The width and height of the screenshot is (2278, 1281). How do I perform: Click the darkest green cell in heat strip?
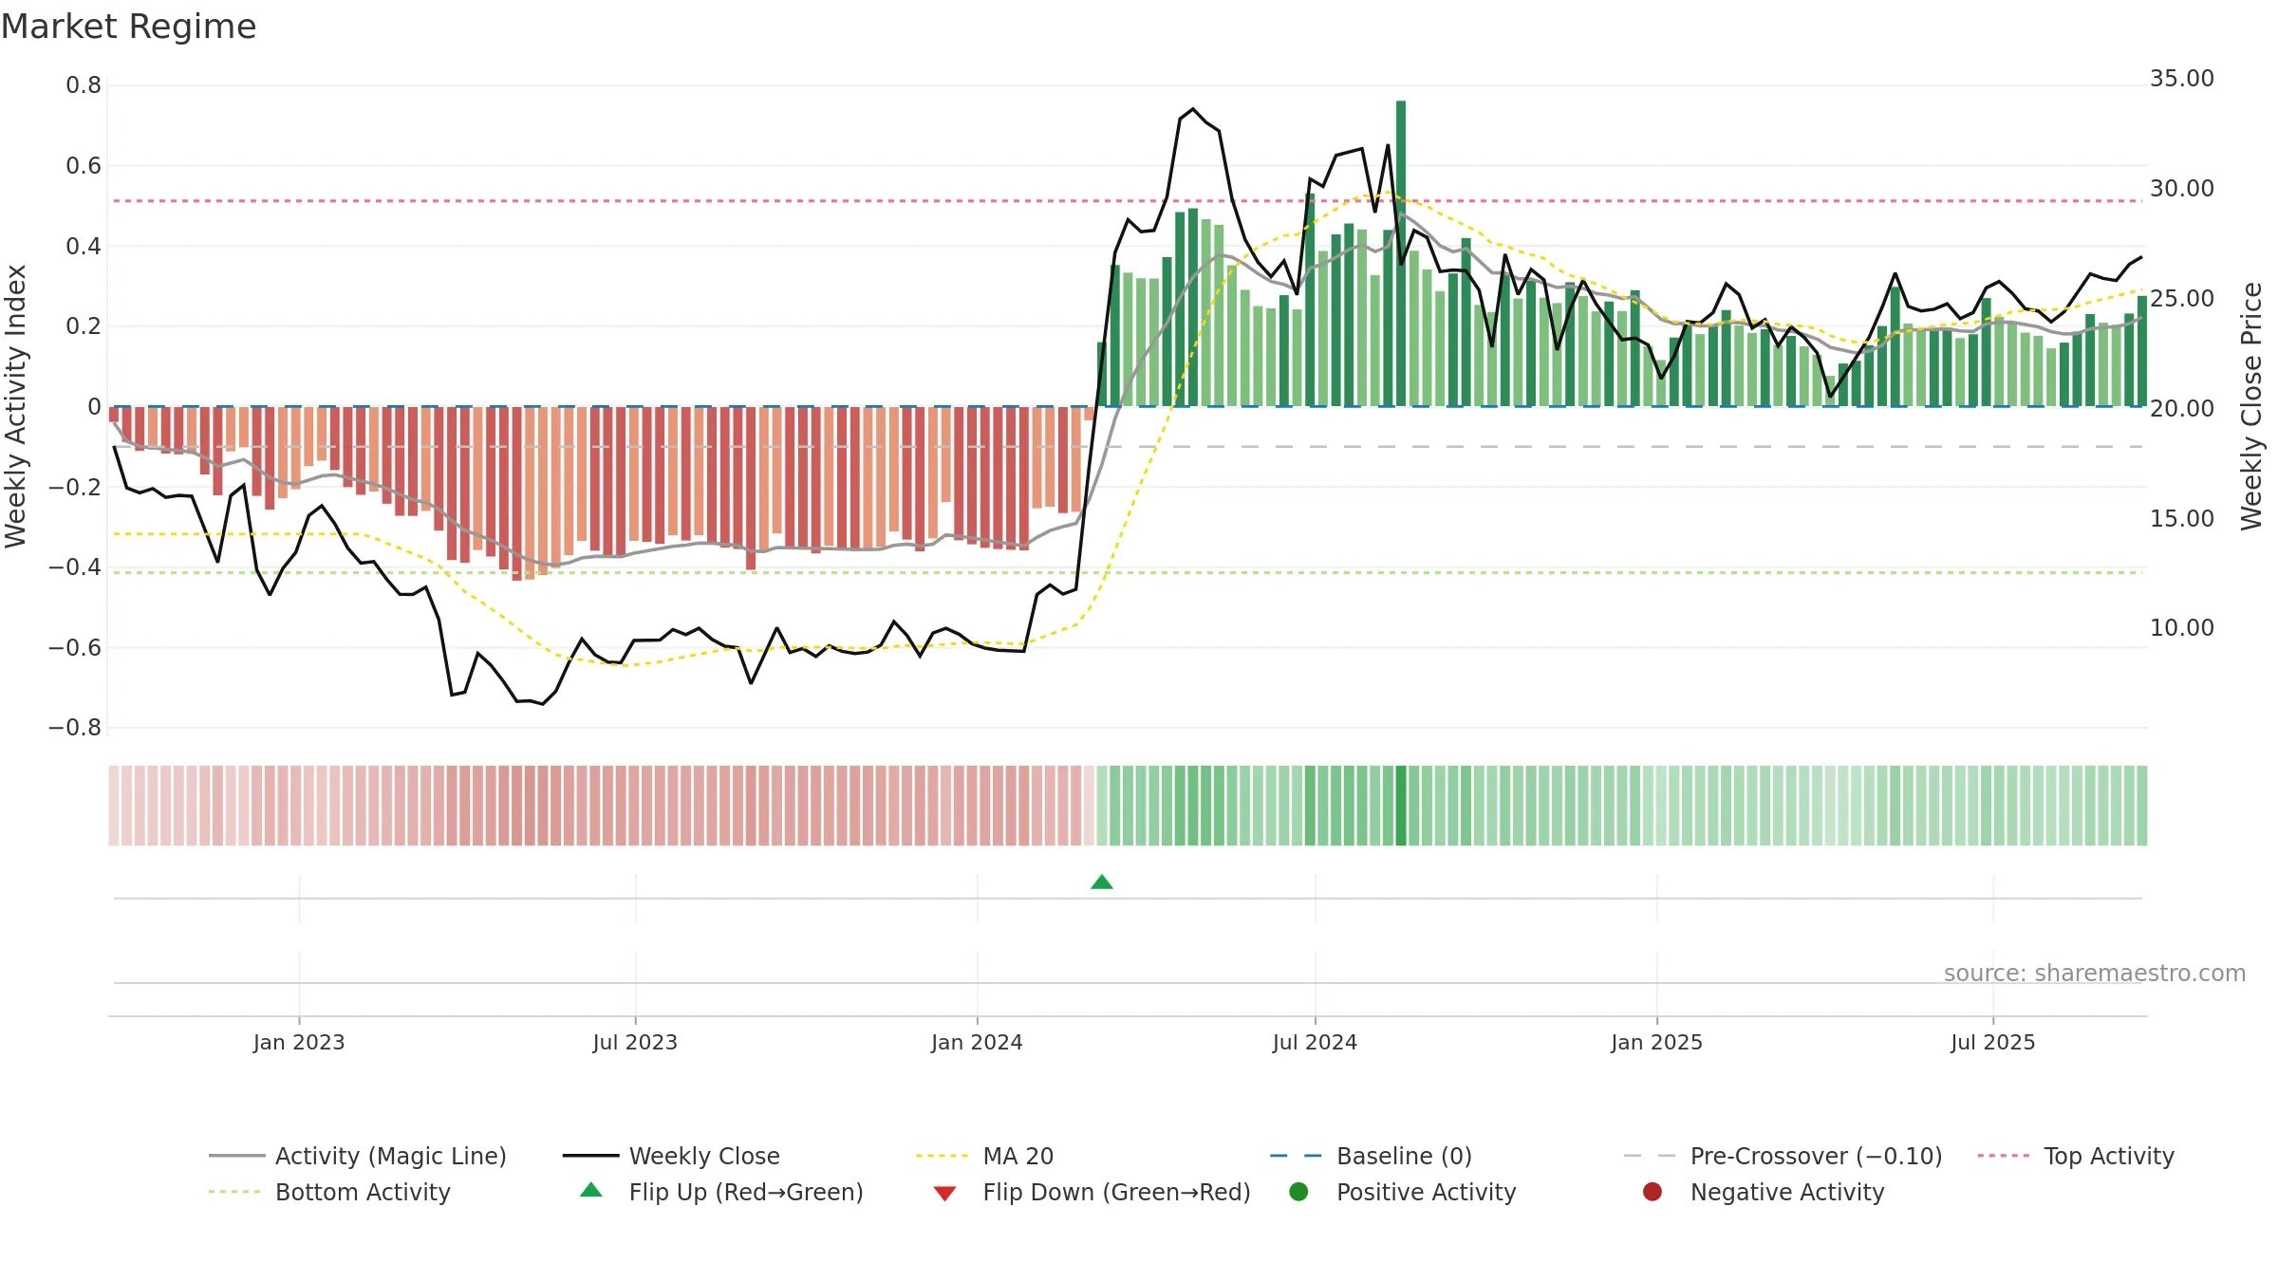(x=1401, y=806)
